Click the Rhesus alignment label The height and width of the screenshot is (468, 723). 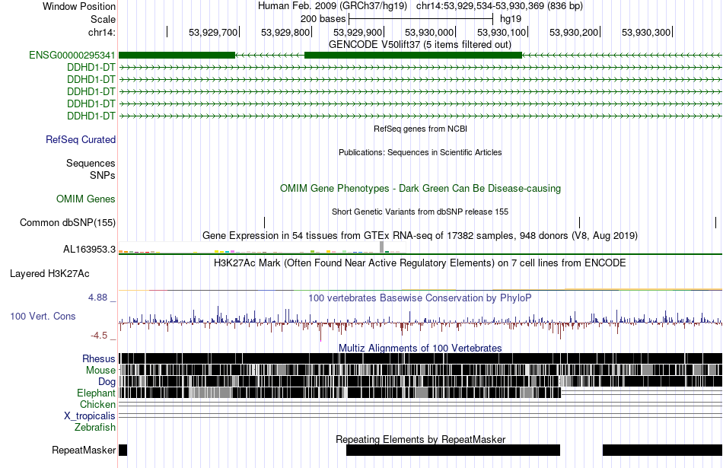click(99, 358)
